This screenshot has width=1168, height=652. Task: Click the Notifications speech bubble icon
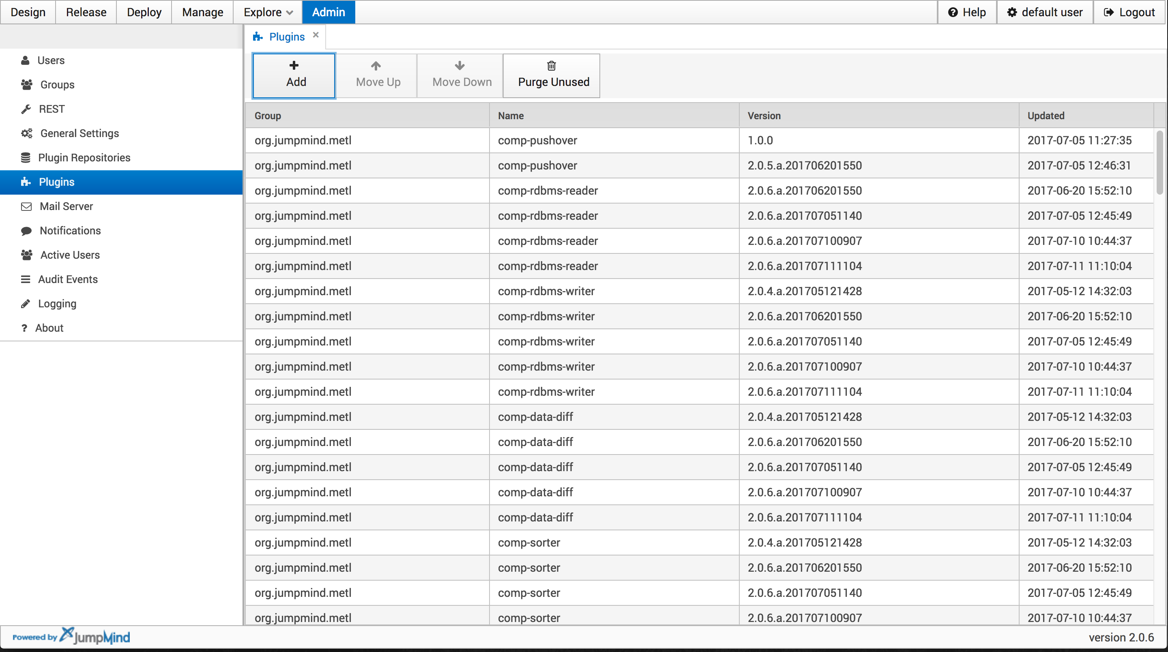(x=26, y=231)
